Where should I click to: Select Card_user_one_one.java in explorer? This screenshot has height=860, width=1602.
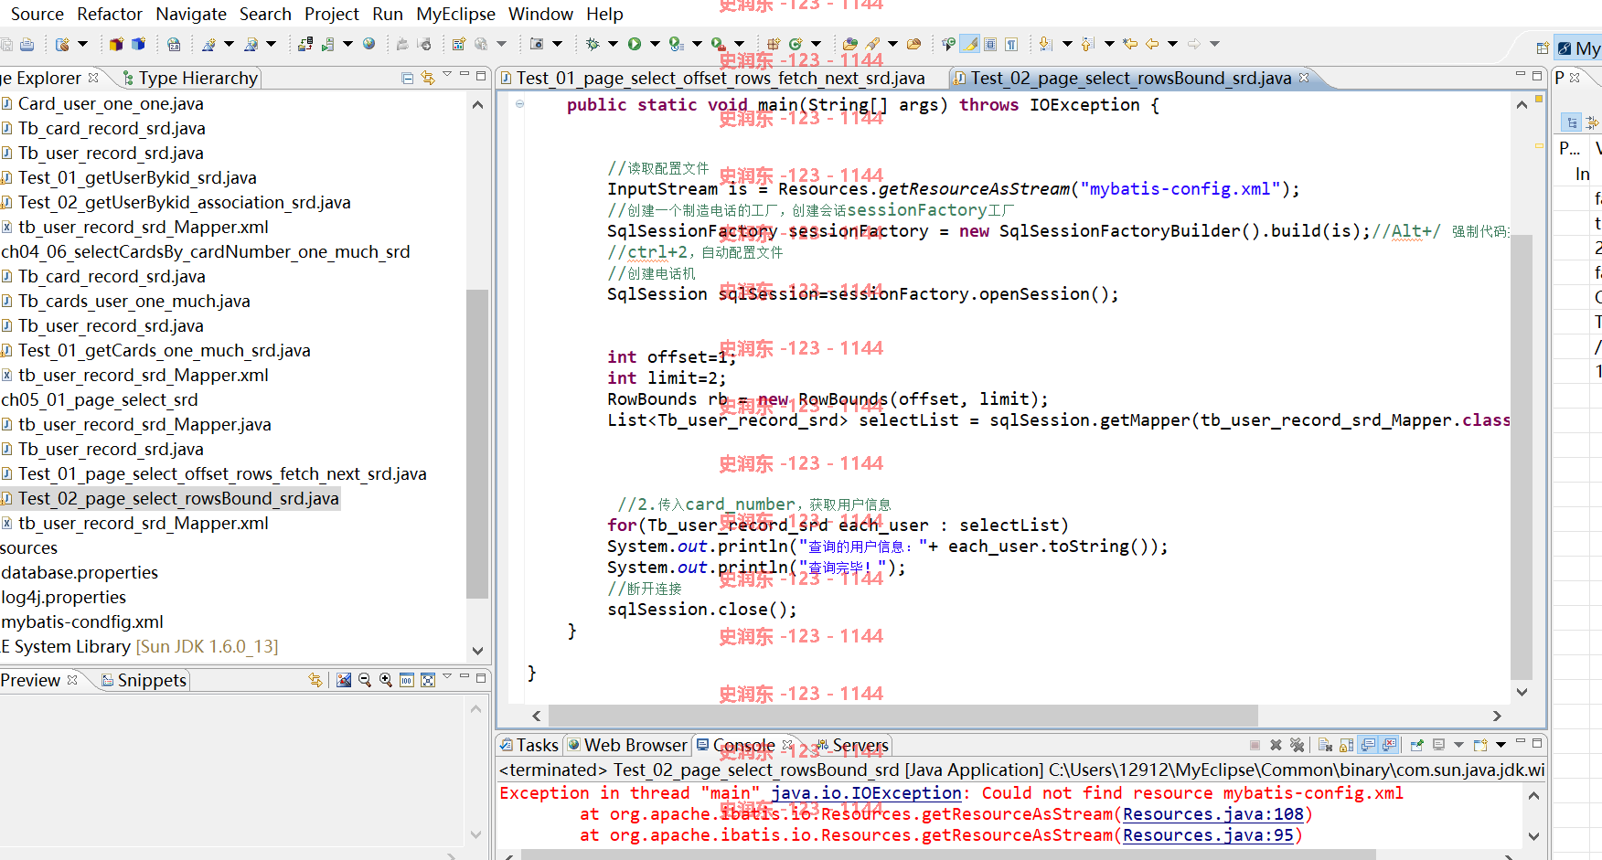pos(102,103)
